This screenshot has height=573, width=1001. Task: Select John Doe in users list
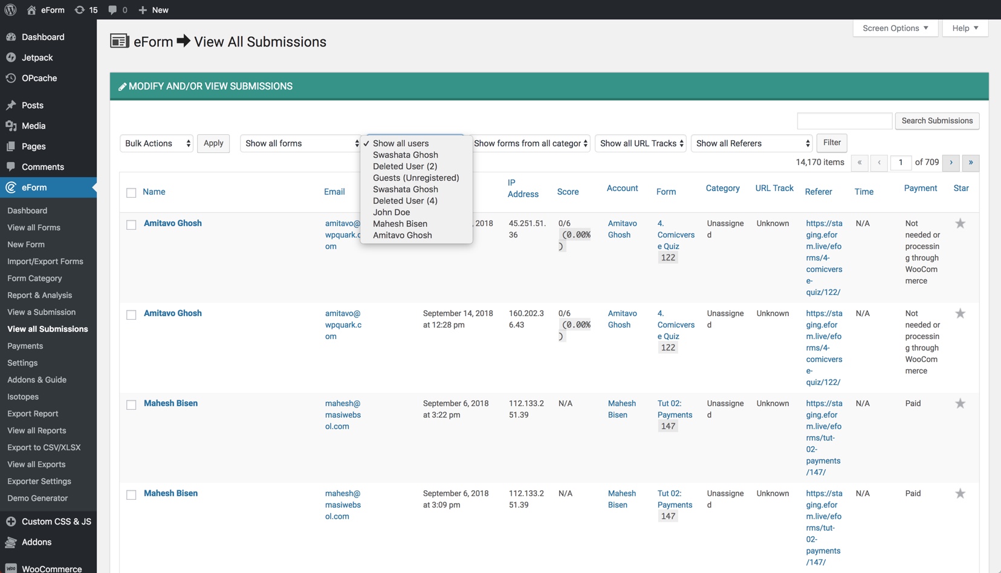point(416,212)
